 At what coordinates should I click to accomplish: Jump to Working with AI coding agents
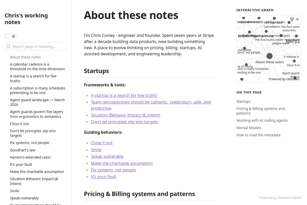262,120
